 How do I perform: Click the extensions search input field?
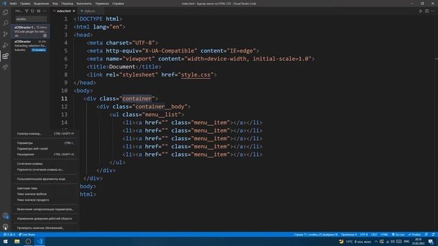(x=31, y=19)
